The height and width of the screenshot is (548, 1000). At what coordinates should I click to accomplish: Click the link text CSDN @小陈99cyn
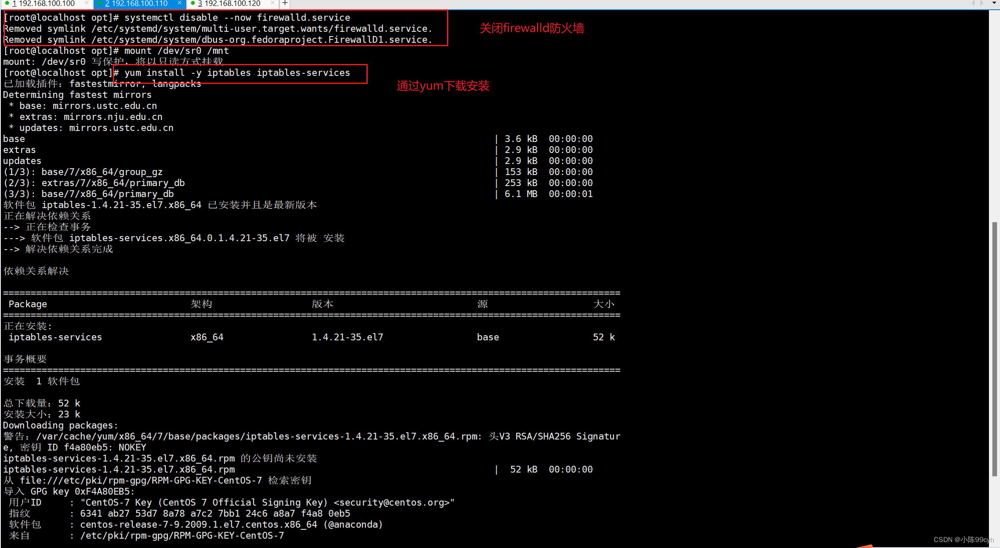pyautogui.click(x=962, y=540)
